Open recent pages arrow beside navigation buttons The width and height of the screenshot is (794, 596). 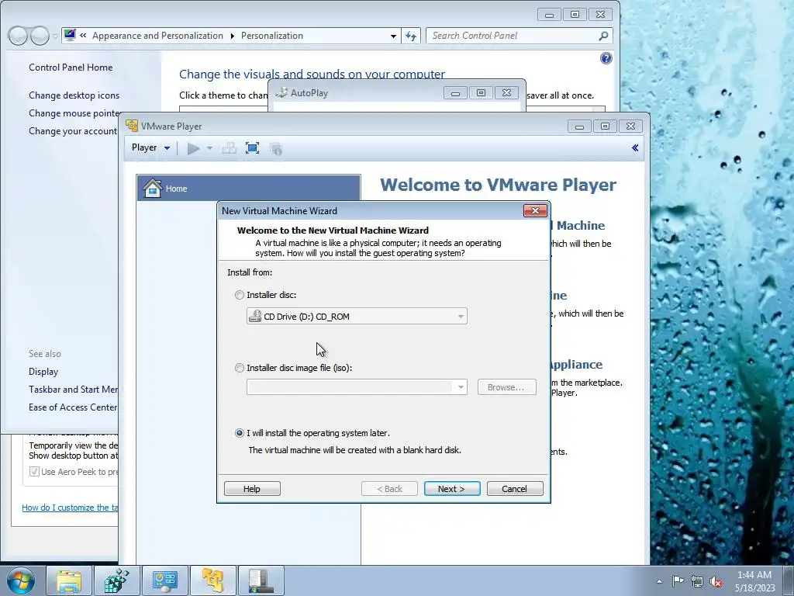coord(55,36)
